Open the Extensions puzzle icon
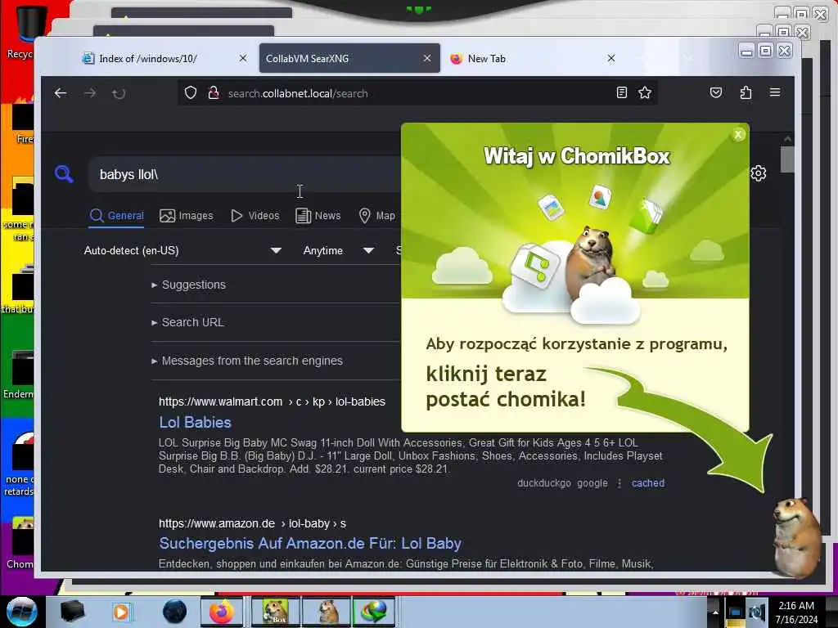The image size is (838, 628). [x=746, y=93]
